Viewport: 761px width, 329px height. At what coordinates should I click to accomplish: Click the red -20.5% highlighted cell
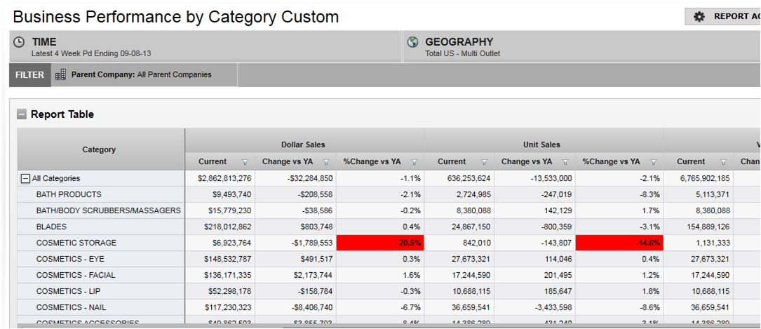tap(379, 243)
